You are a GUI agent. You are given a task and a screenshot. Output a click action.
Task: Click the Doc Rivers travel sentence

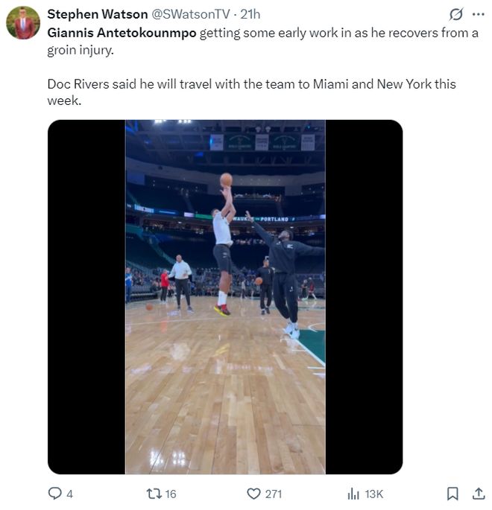point(251,84)
